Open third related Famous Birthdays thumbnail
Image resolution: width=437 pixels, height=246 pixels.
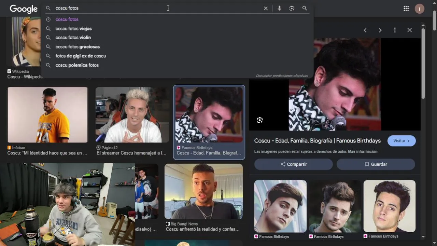coord(390,206)
